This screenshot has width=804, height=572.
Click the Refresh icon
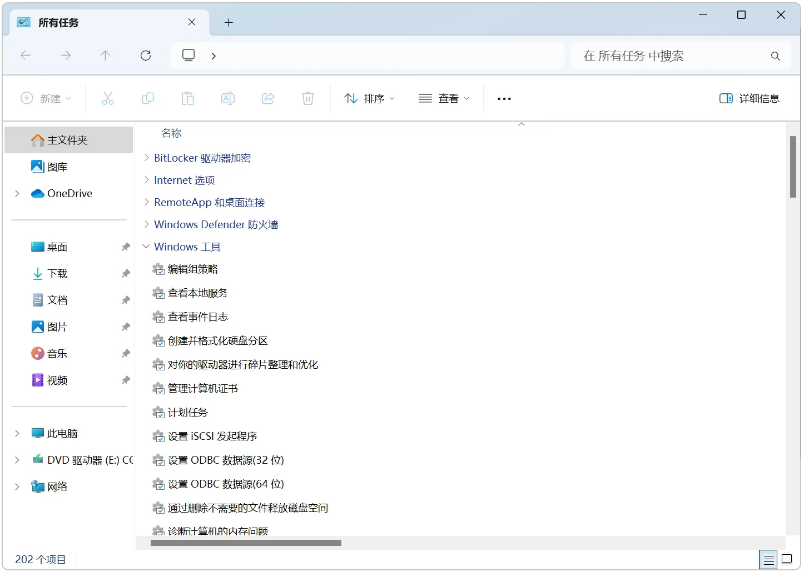click(146, 55)
